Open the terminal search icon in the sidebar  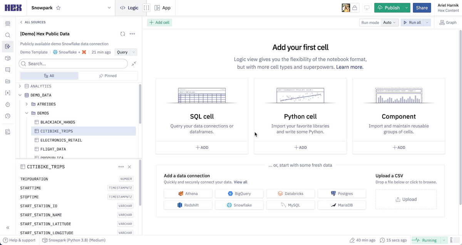[x=8, y=132]
